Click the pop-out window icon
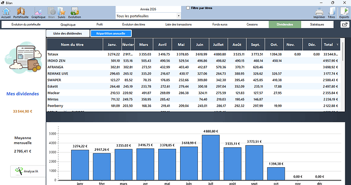This screenshot has width=351, height=185. coord(345,24)
